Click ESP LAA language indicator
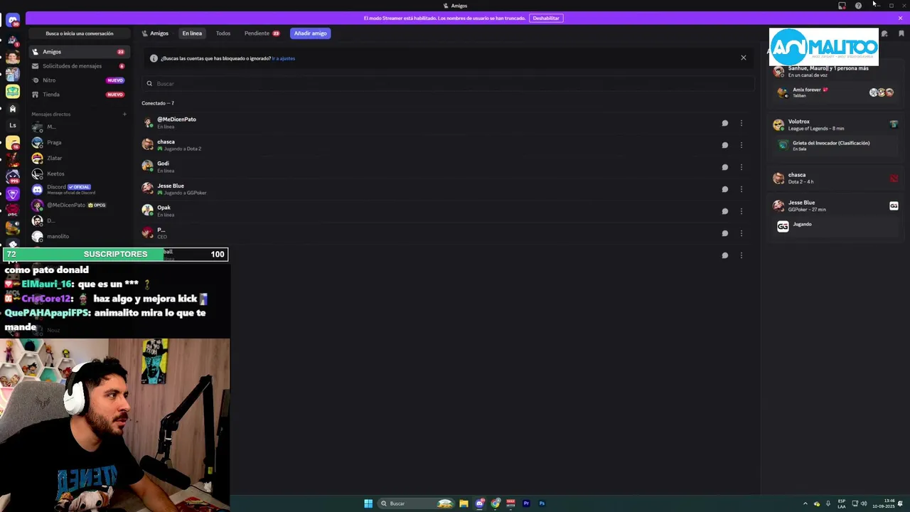Screen dimensions: 910x512 pyautogui.click(x=842, y=503)
